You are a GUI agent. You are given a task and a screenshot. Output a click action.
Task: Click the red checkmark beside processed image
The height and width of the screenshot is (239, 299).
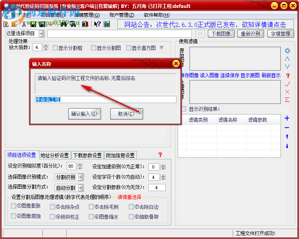coord(287,84)
